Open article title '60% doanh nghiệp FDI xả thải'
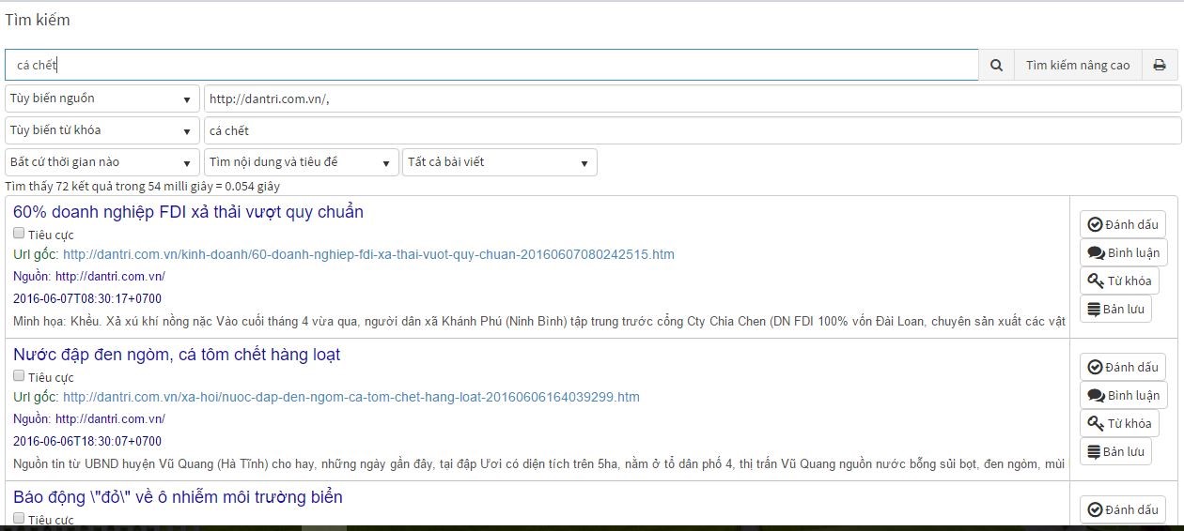 (188, 212)
